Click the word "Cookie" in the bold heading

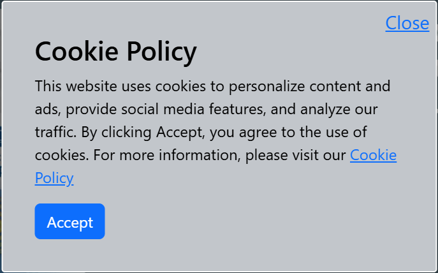point(73,51)
